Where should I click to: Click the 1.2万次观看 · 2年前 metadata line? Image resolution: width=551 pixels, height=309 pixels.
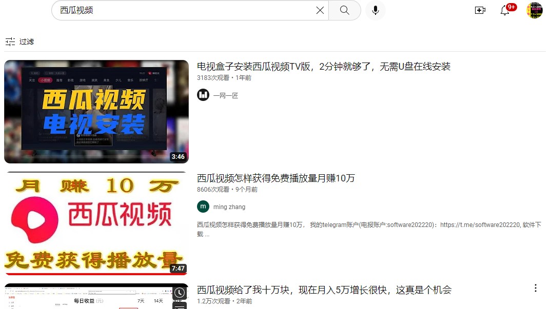[225, 301]
